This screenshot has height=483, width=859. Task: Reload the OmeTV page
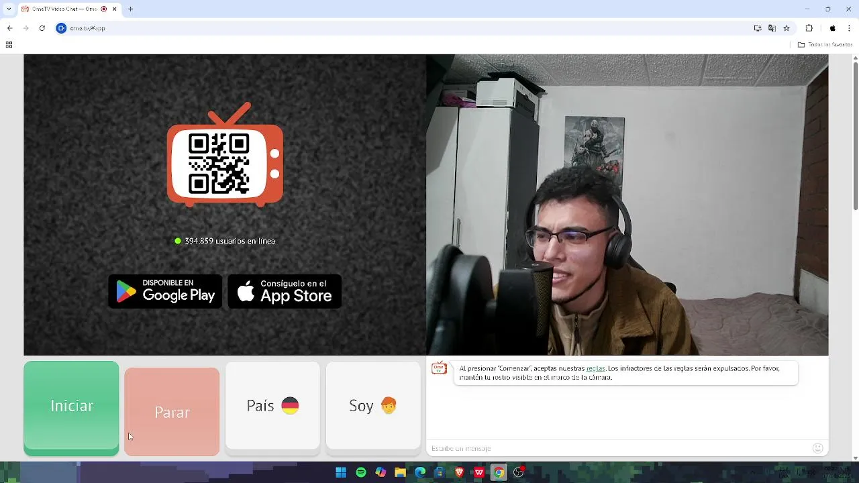42,28
